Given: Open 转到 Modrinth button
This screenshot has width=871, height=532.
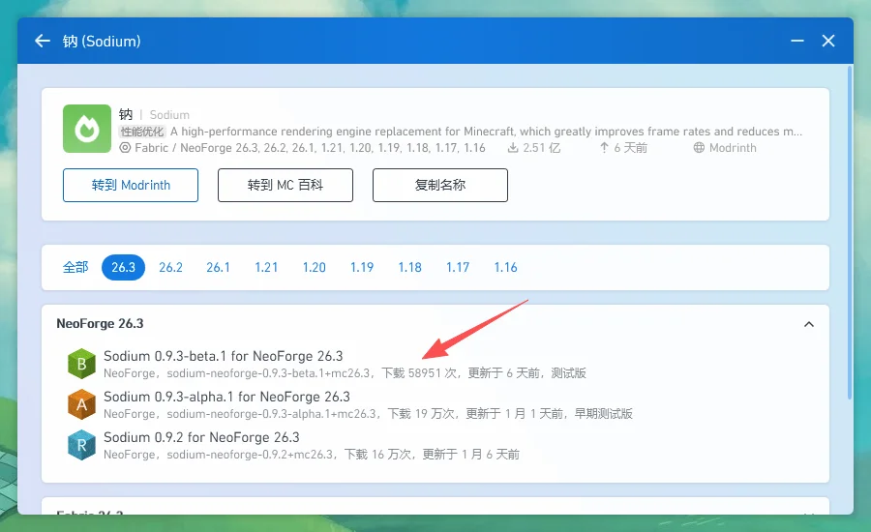Looking at the screenshot, I should click(131, 185).
